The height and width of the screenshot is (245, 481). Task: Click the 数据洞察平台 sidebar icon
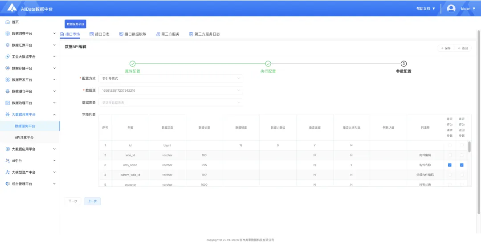8,34
